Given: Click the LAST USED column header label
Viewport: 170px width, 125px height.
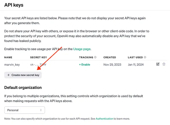Looking at the screenshot, I should [135, 57].
